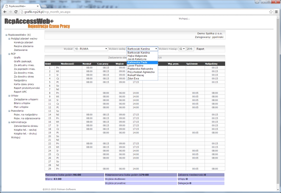Click the browser forward arrow

(10, 12)
